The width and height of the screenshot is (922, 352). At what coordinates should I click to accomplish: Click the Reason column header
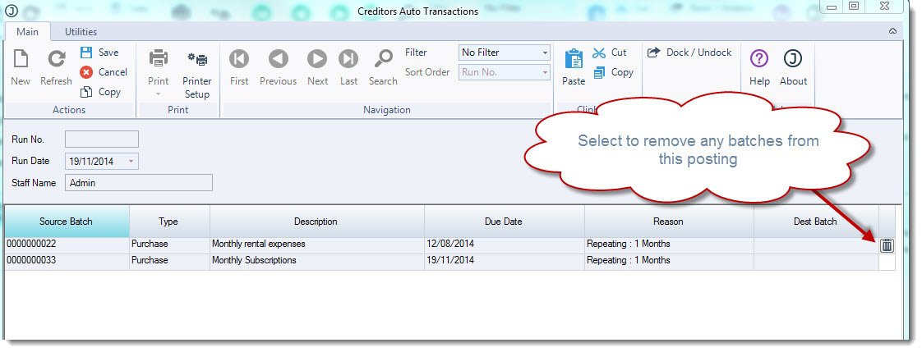[669, 222]
